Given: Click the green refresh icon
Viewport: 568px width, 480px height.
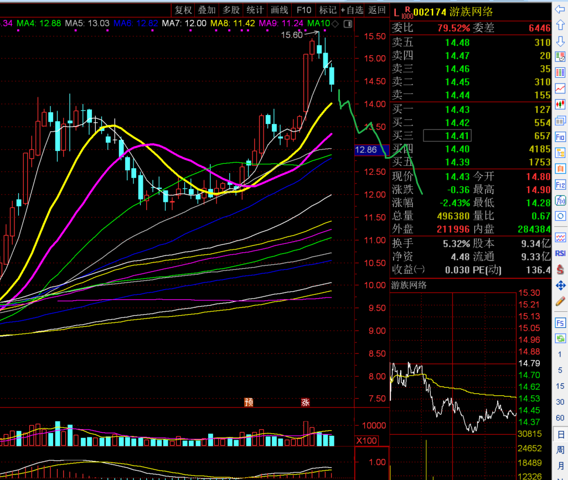Looking at the screenshot, I should pos(560,338).
